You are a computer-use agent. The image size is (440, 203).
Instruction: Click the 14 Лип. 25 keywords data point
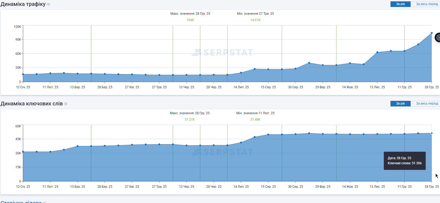pos(241,143)
